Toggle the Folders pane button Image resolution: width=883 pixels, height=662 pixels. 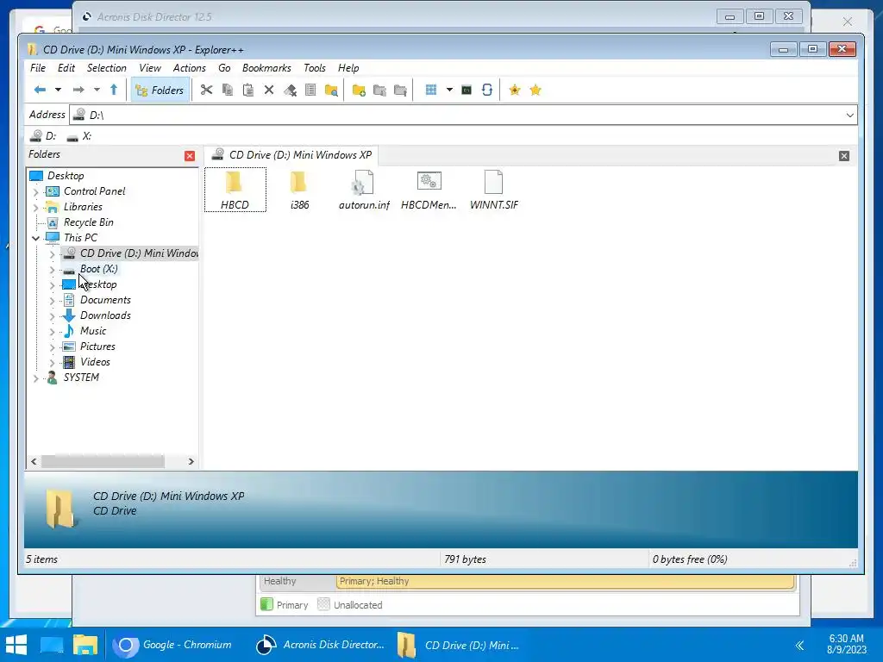[x=160, y=90]
